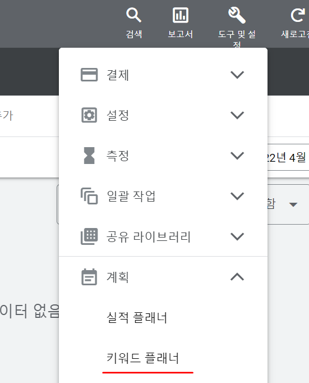Select the 계획 menu label
The image size is (309, 383).
pyautogui.click(x=118, y=277)
